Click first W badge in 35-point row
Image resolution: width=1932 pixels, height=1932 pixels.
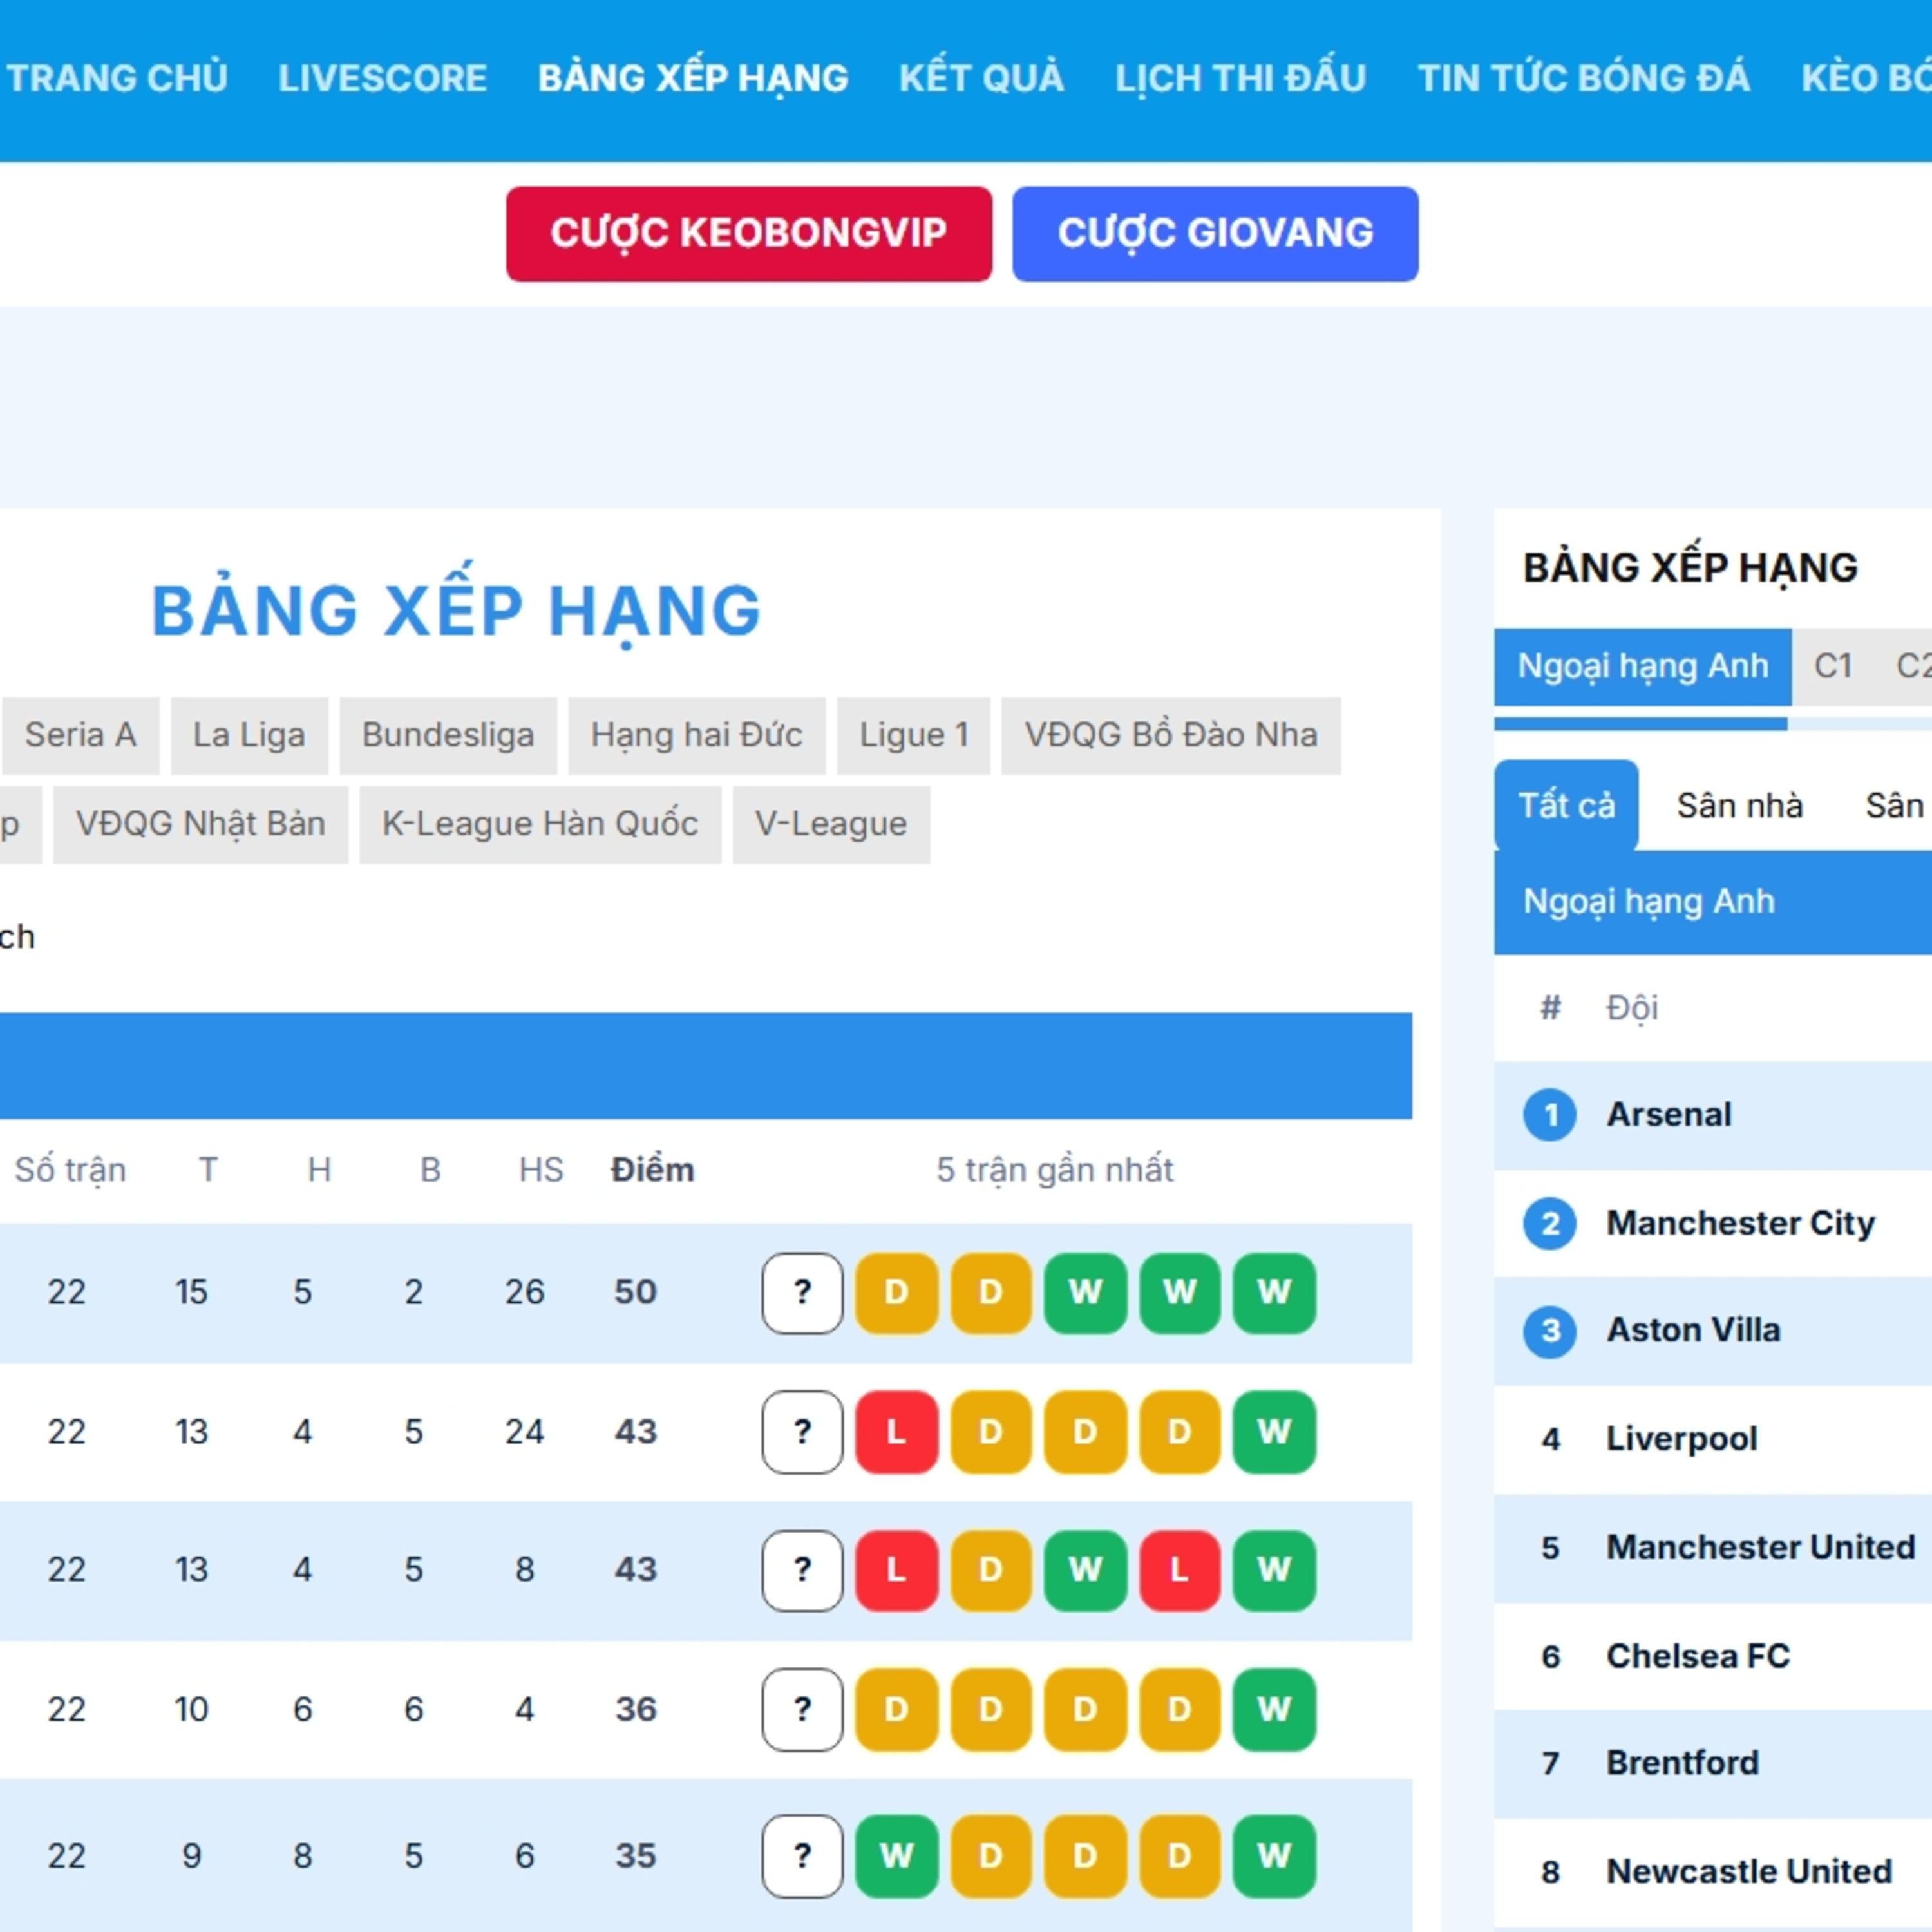(897, 1856)
